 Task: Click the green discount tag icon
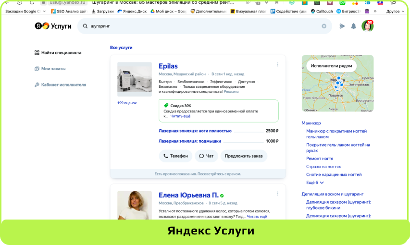(166, 105)
